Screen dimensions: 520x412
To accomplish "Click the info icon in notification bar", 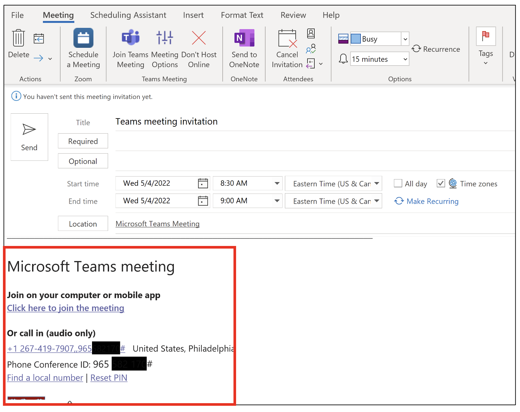I will pyautogui.click(x=16, y=96).
